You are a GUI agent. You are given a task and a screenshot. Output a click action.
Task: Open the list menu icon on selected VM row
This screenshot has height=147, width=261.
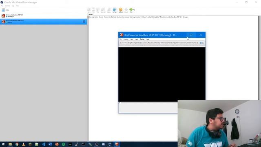[x=84, y=22]
